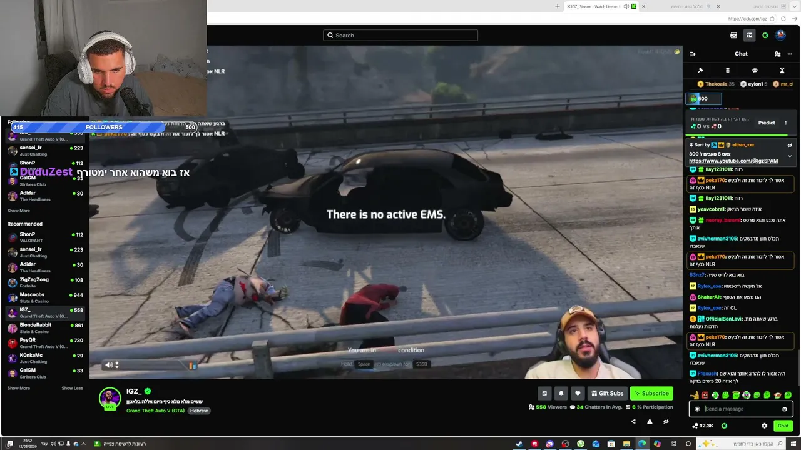The width and height of the screenshot is (801, 450).
Task: Open PsyQR channel in sidebar
Action: point(45,343)
